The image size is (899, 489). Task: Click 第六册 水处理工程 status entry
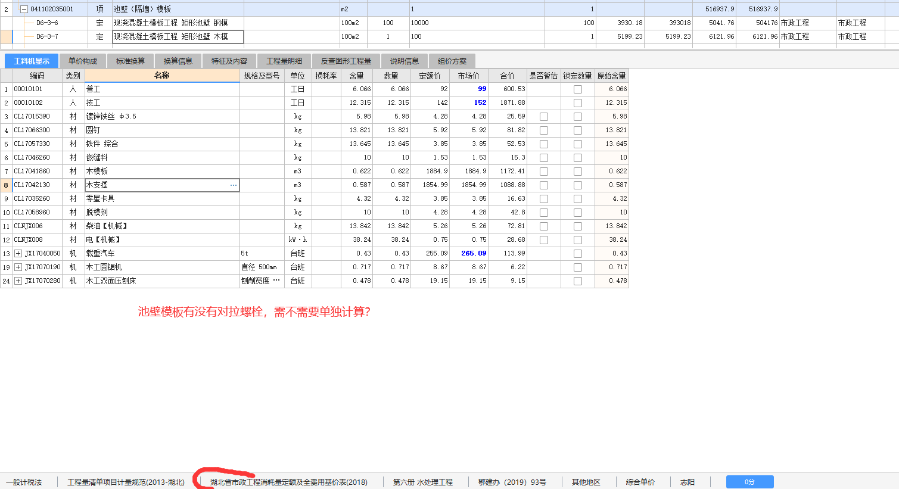[423, 482]
